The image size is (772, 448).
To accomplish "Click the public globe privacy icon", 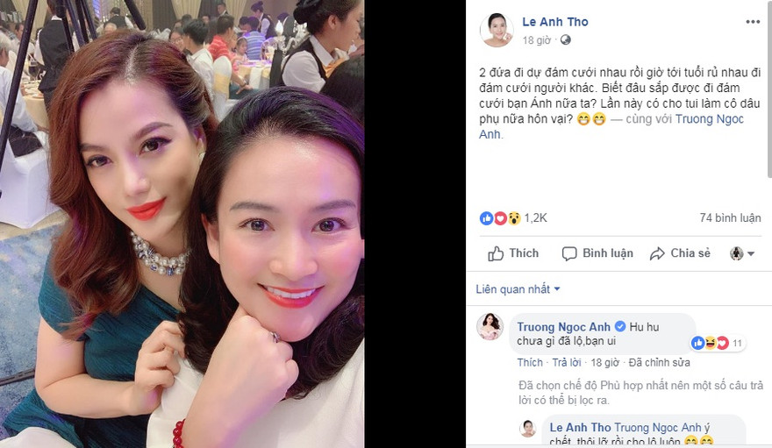I will [566, 39].
